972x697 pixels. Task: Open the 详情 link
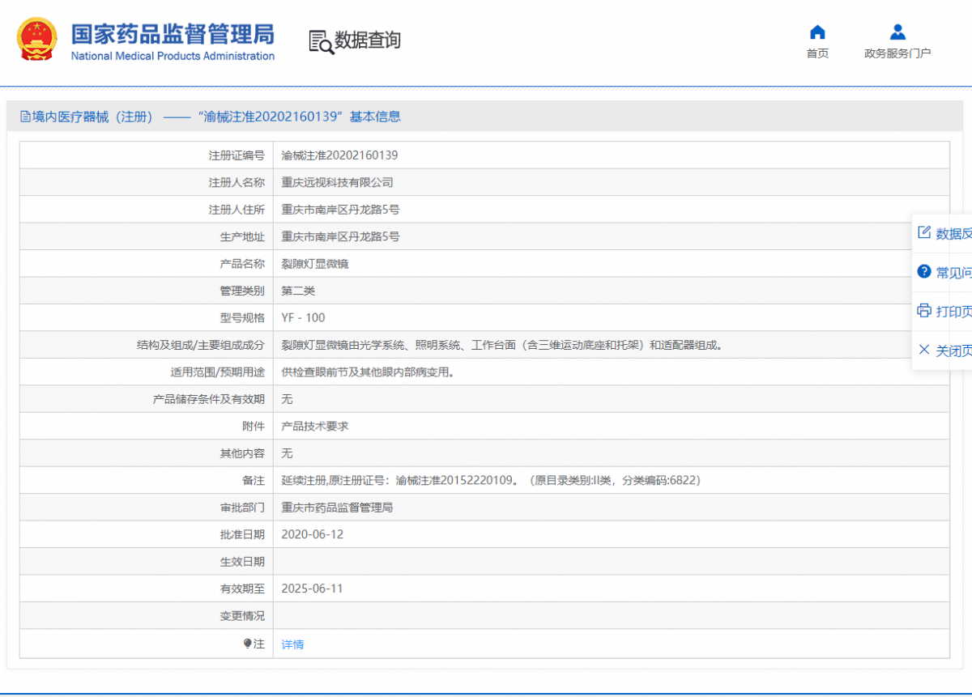click(x=292, y=644)
